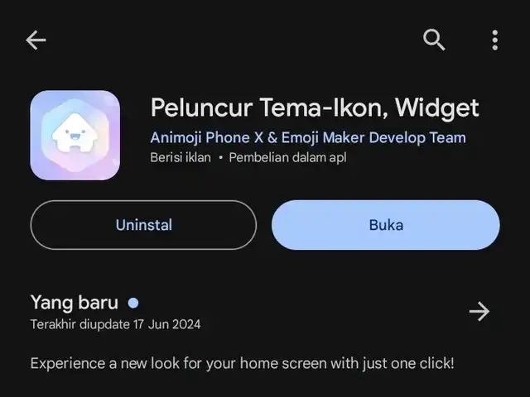
Task: Tap Terakhir diupdate 17 Jun 2024 text
Action: point(116,324)
